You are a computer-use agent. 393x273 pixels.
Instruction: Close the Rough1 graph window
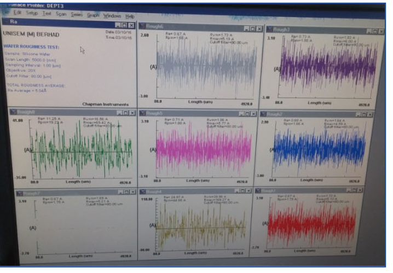coord(360,190)
